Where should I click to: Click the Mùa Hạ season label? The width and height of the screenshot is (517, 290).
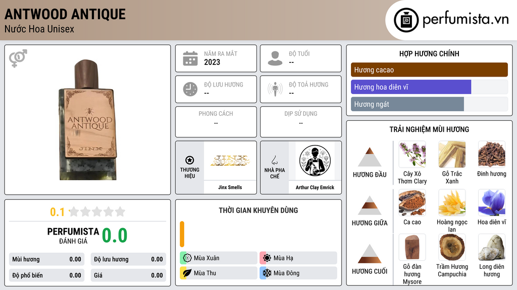[x=283, y=258]
